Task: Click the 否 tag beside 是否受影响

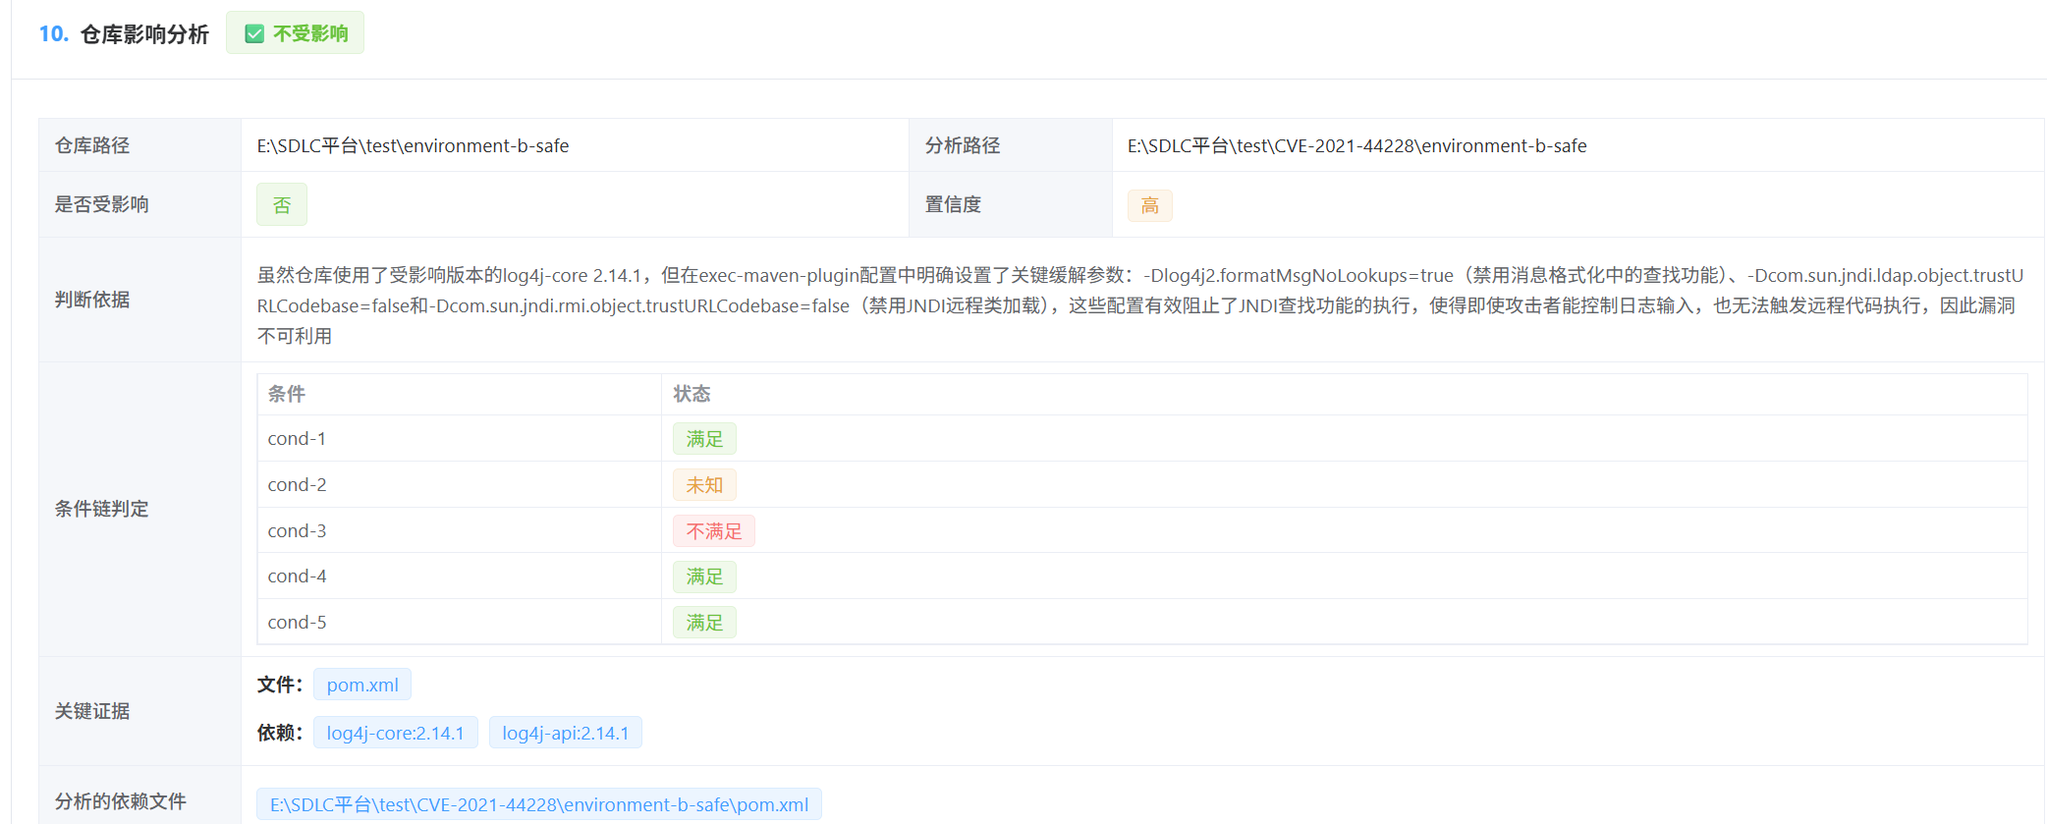Action: point(282,205)
